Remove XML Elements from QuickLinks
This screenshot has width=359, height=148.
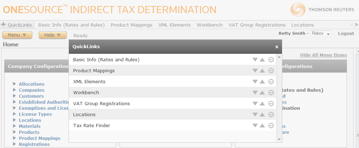click(271, 82)
